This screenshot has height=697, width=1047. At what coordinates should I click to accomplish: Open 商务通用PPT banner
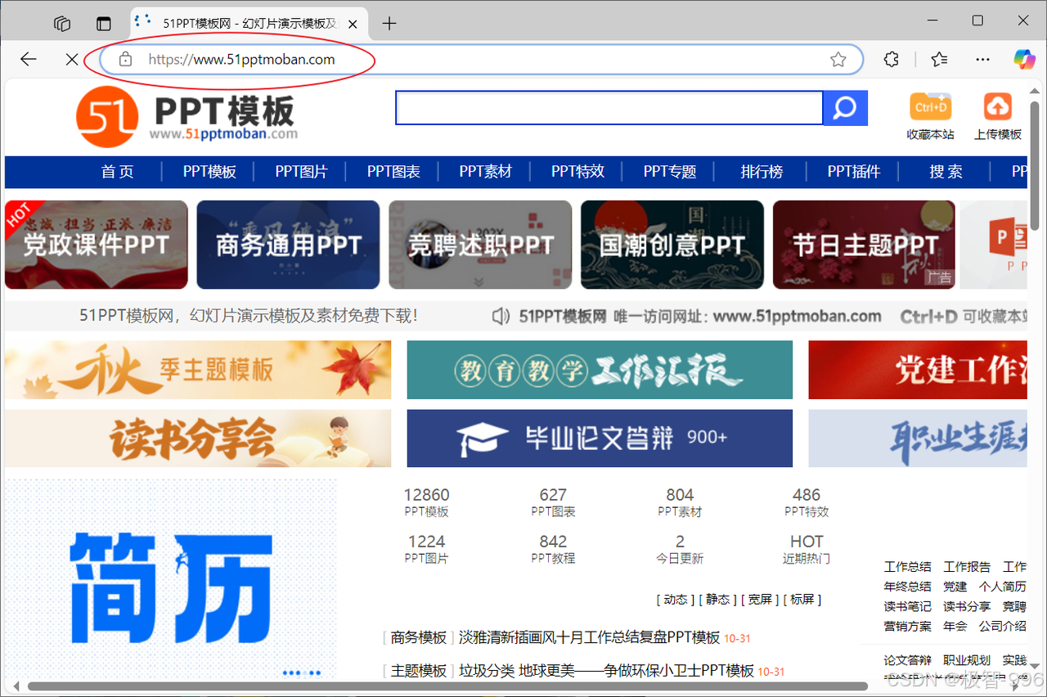pyautogui.click(x=288, y=245)
